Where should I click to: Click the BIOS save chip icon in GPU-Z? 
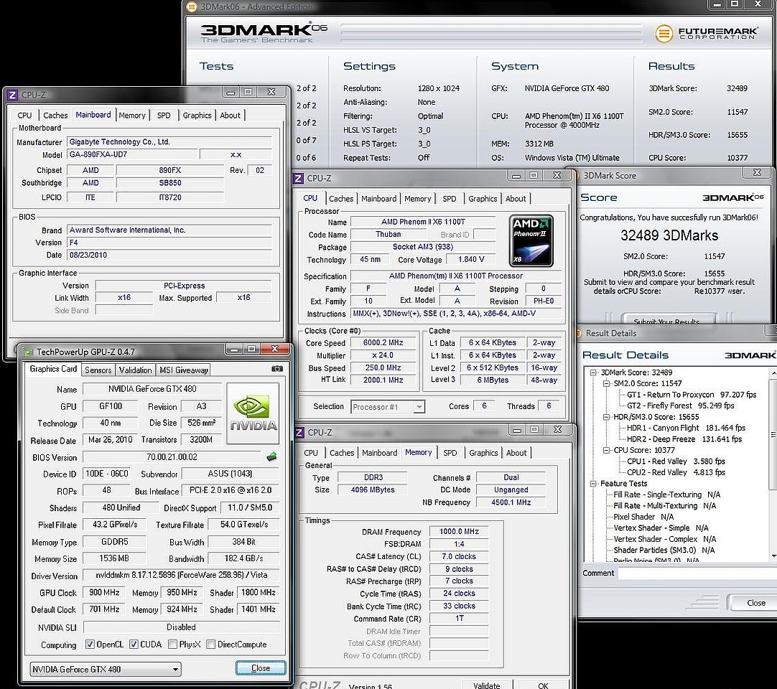271,456
